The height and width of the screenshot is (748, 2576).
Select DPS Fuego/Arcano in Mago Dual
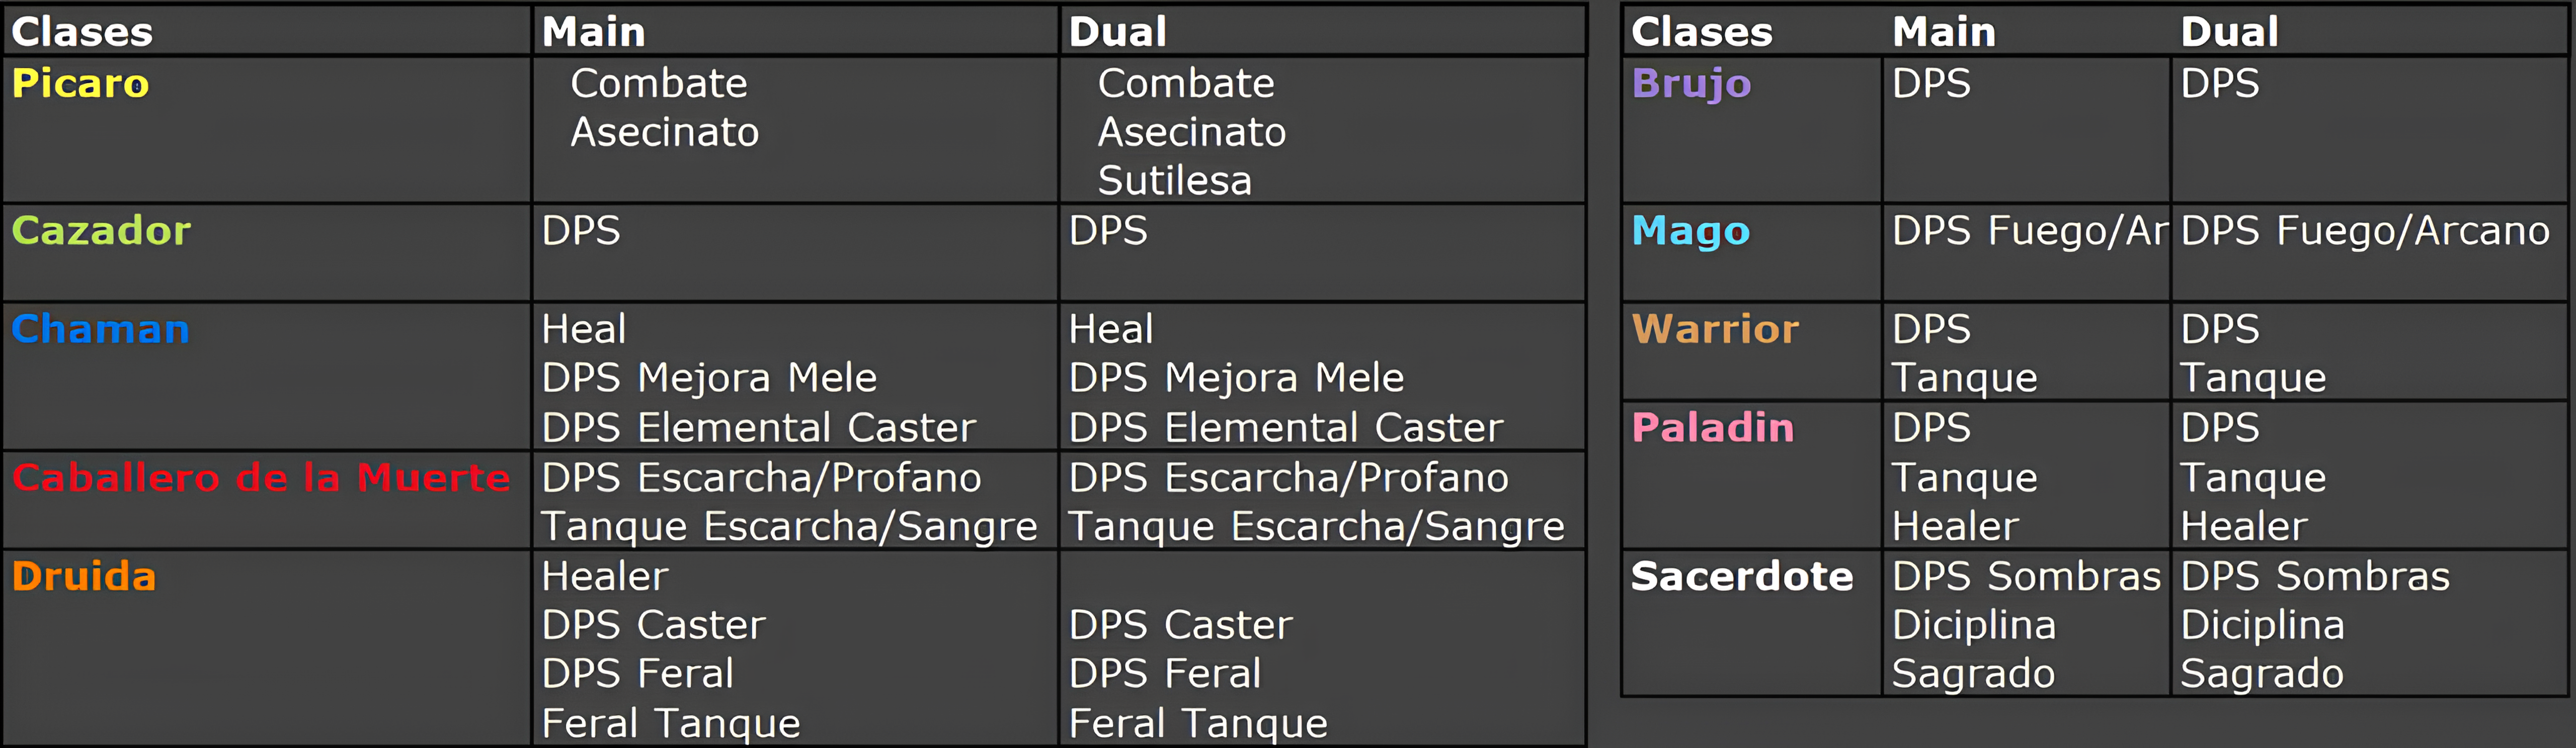tap(2365, 232)
